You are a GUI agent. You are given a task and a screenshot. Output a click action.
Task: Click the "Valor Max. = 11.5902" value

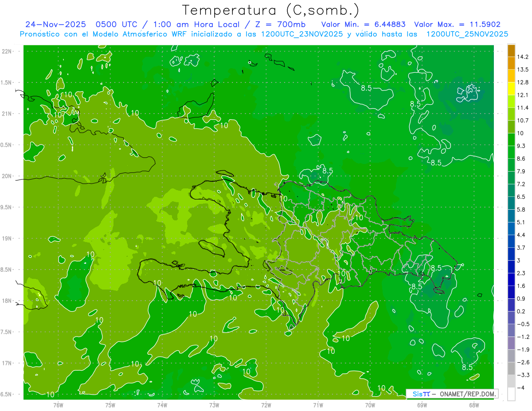457,24
